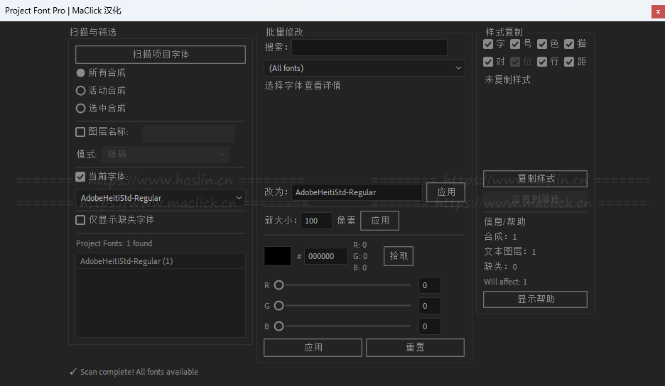Click the 扫描项目字体 scan button
Screen dimensions: 665x386
coord(161,55)
